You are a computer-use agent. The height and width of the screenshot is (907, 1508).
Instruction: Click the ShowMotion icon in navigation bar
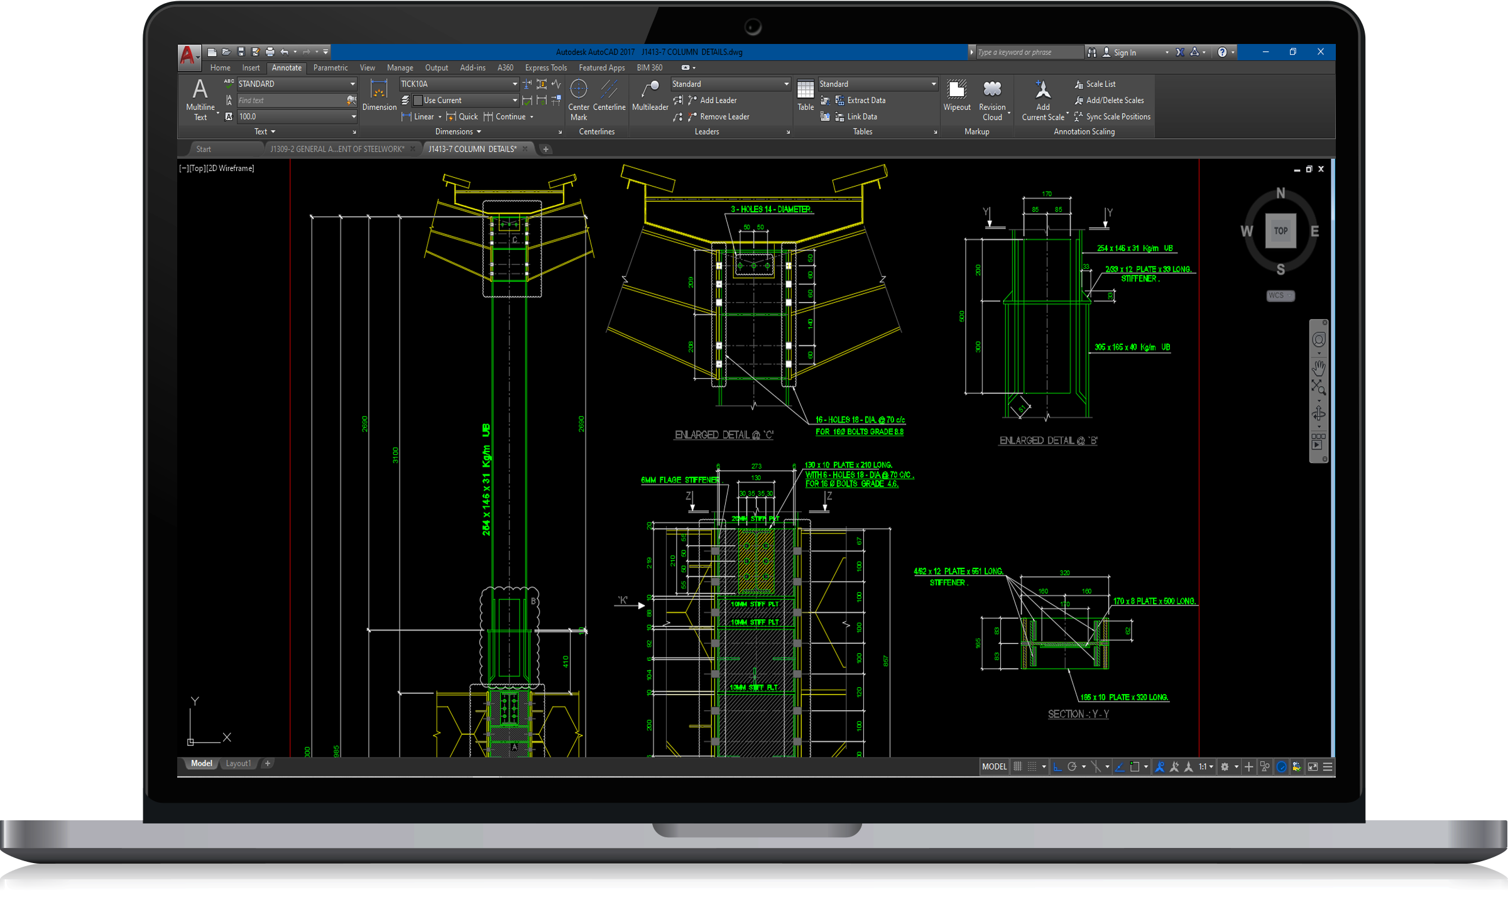[1318, 441]
